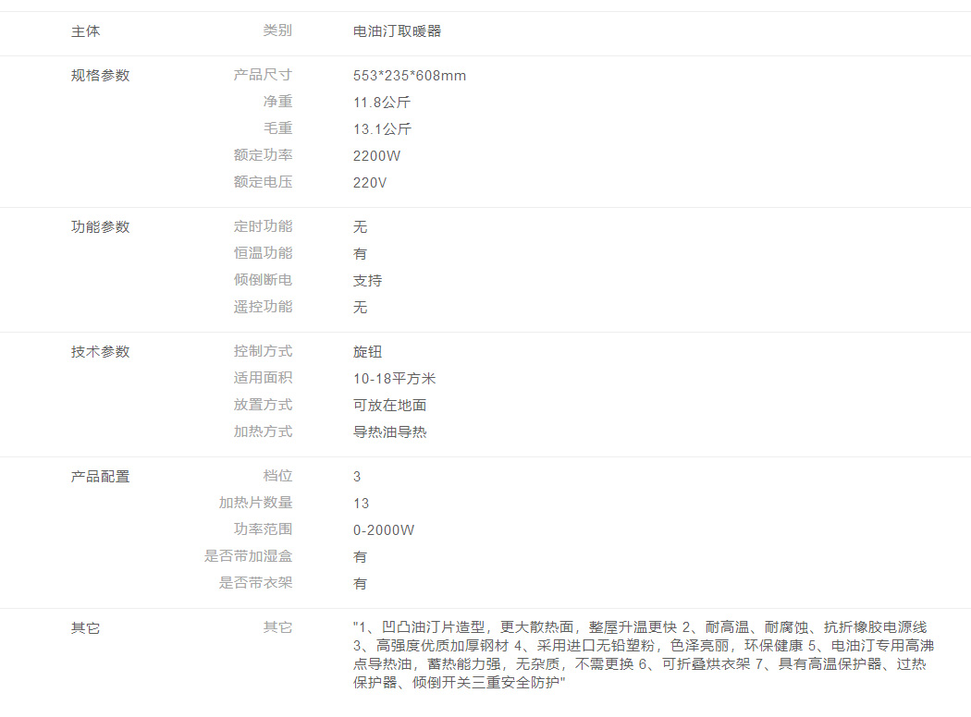
Task: Click the 技术参数 section heading
Action: coord(100,352)
